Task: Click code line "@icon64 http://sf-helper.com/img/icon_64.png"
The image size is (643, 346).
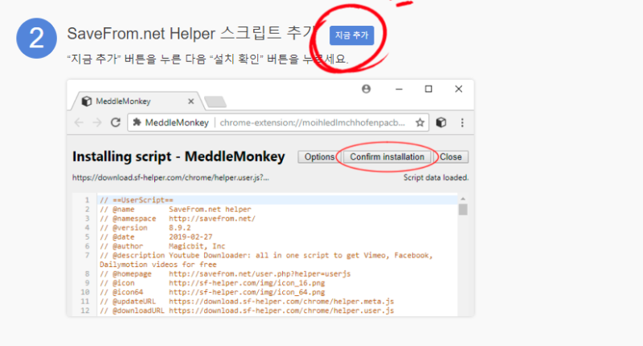Action: click(x=212, y=292)
